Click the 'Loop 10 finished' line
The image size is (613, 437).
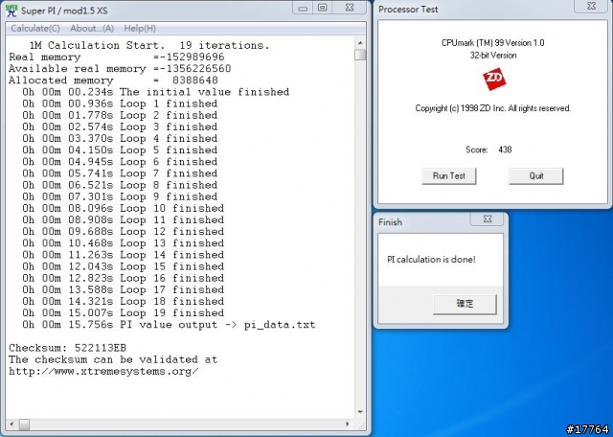tap(123, 208)
